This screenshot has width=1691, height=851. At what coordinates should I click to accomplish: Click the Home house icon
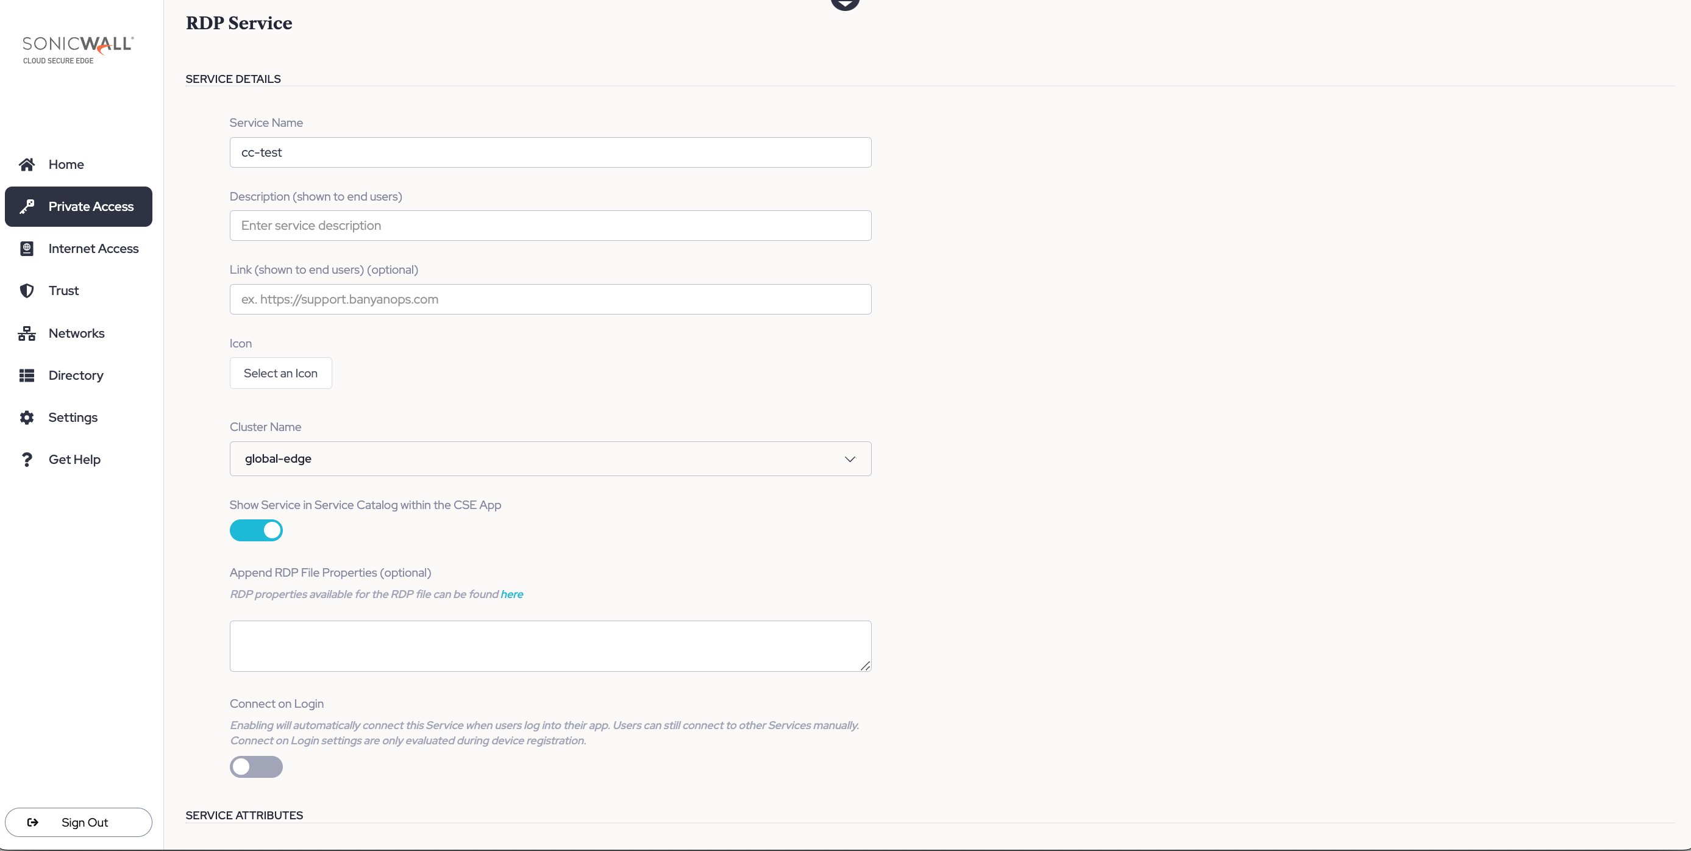[x=27, y=164]
